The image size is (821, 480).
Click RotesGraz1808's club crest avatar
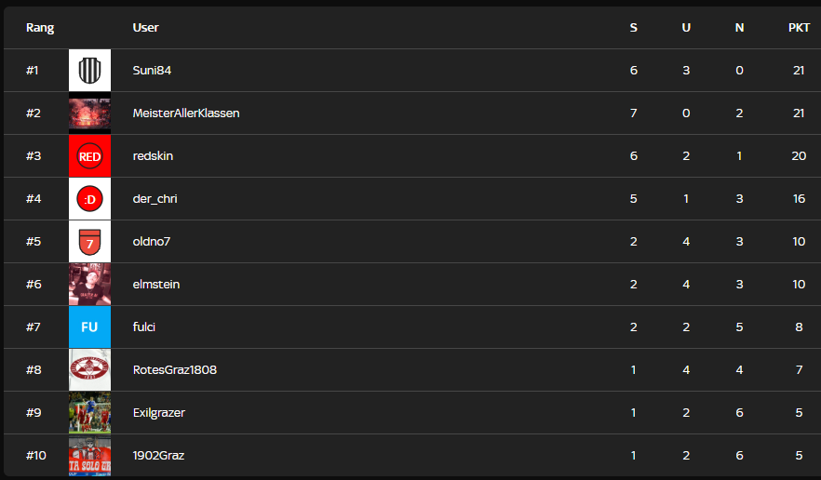tap(89, 370)
